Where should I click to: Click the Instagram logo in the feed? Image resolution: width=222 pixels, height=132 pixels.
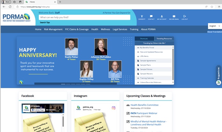click(x=113, y=108)
